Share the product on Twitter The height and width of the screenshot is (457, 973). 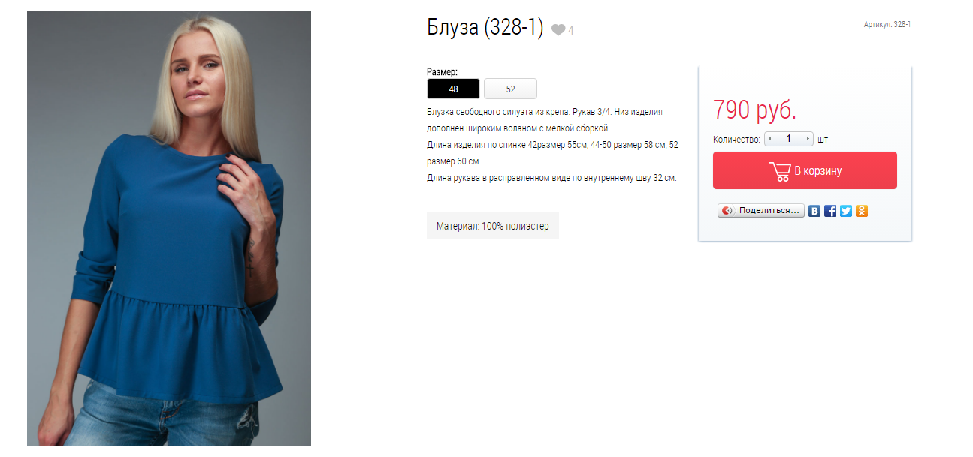[x=846, y=211]
